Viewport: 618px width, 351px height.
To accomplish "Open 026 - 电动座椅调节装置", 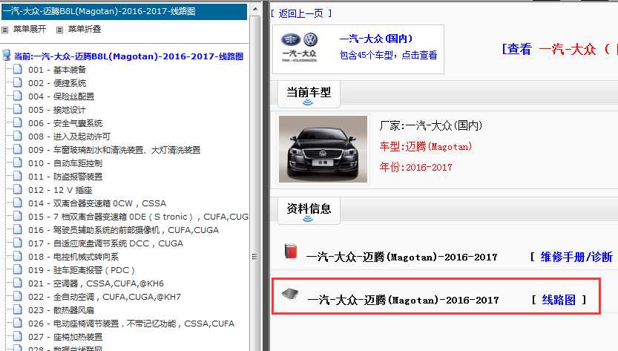I will click(x=131, y=324).
